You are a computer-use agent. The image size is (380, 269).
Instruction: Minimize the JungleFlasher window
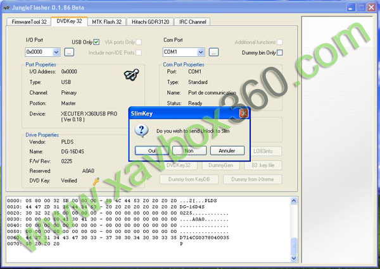(350, 7)
